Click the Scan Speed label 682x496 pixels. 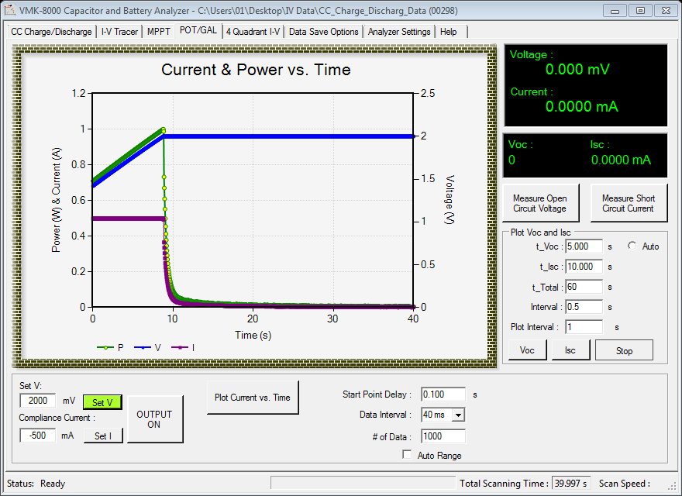pyautogui.click(x=625, y=484)
